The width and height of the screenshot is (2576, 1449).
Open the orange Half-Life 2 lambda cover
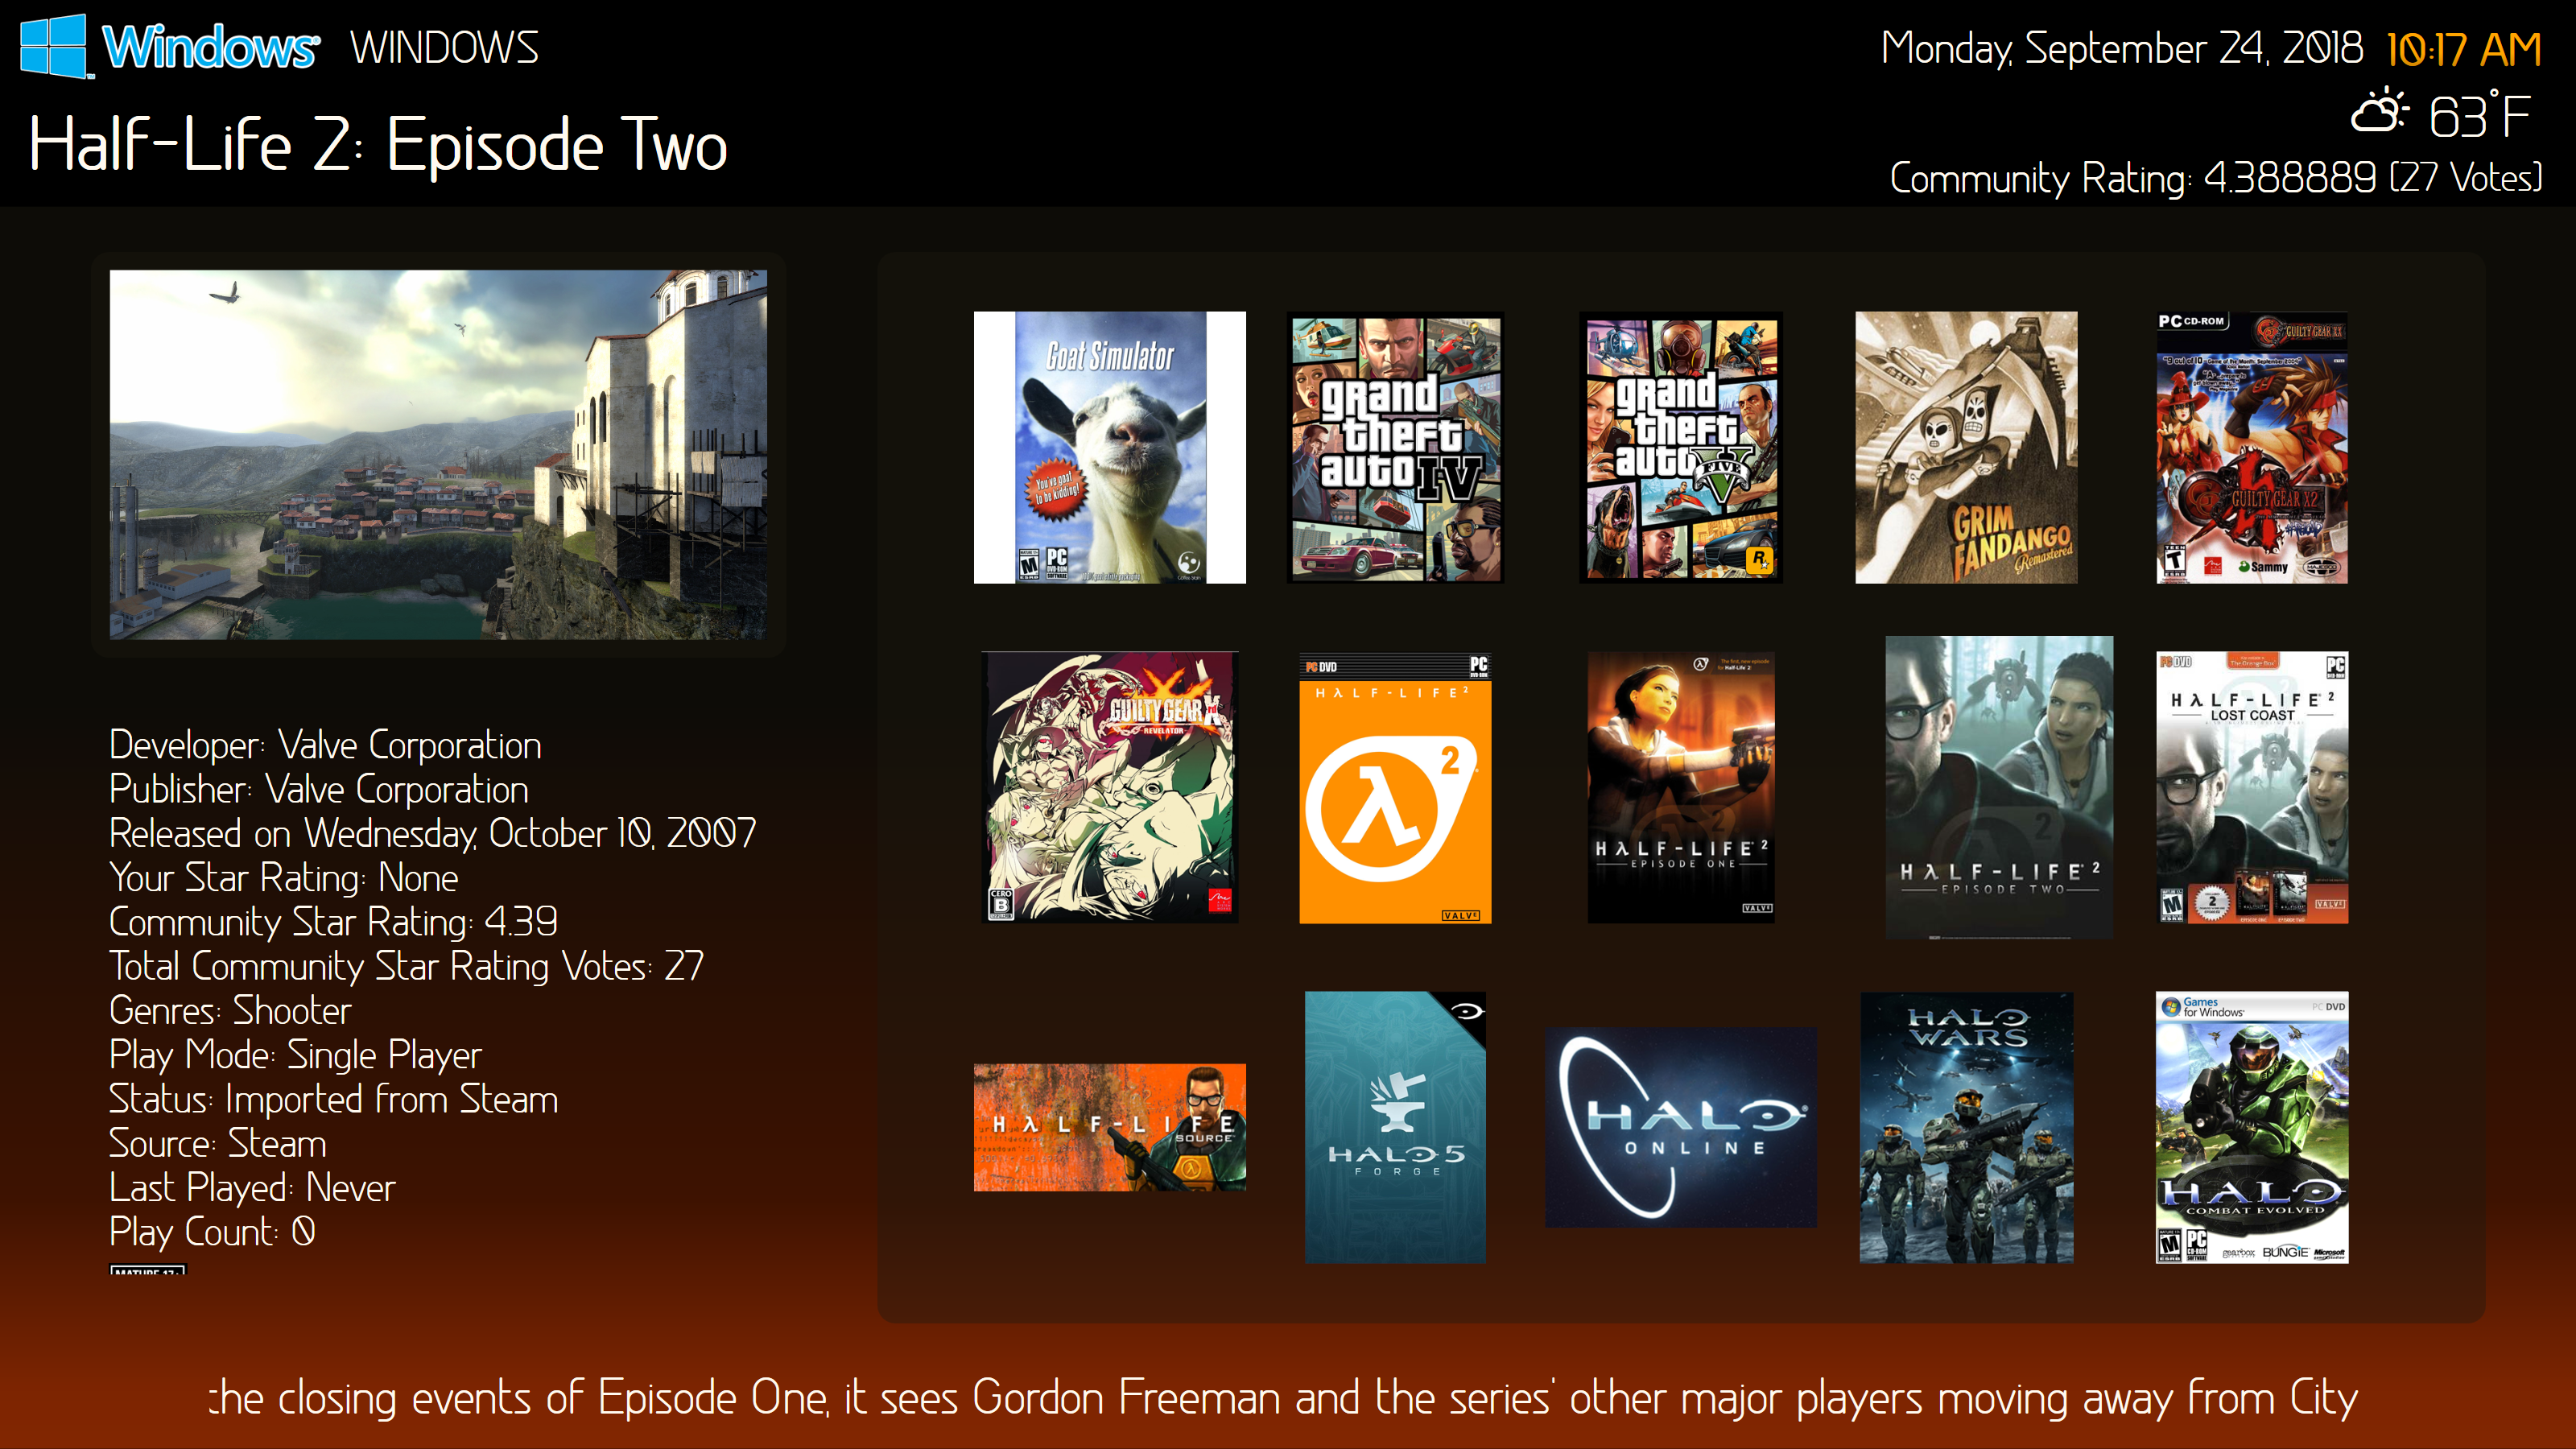1395,787
